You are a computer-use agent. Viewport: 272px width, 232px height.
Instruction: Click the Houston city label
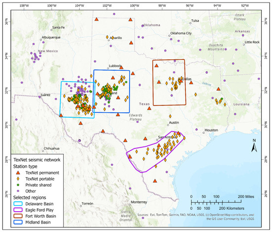[x=211, y=130]
